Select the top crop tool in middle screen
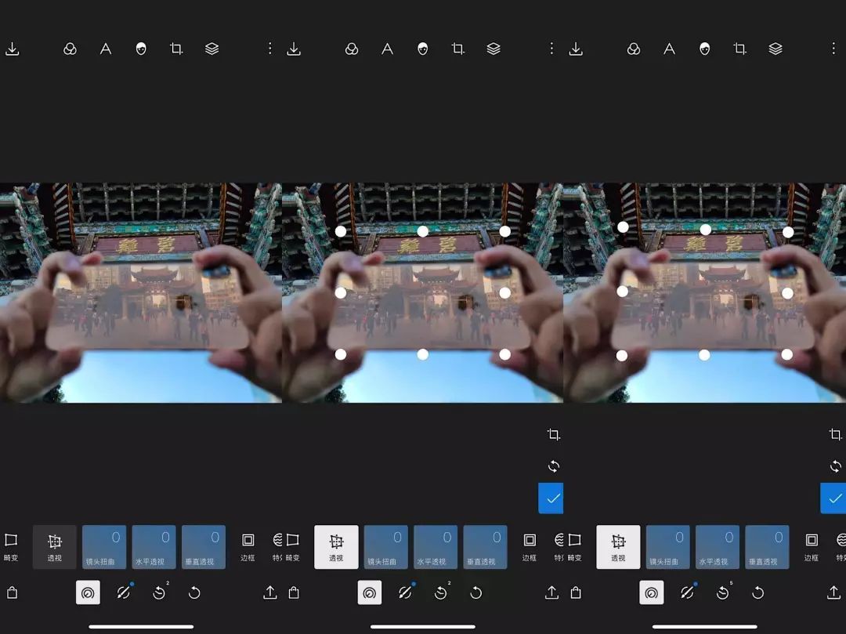Image resolution: width=846 pixels, height=634 pixels. 457,49
